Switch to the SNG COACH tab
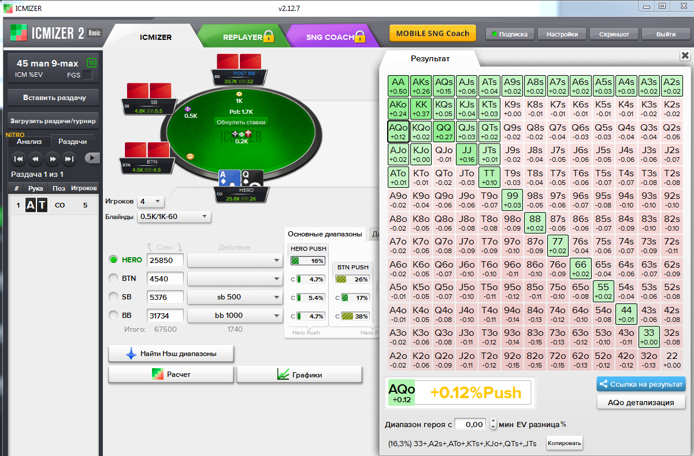 tap(330, 37)
